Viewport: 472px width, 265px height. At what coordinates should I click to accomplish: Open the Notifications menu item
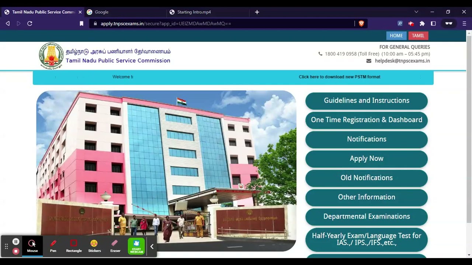(x=367, y=139)
